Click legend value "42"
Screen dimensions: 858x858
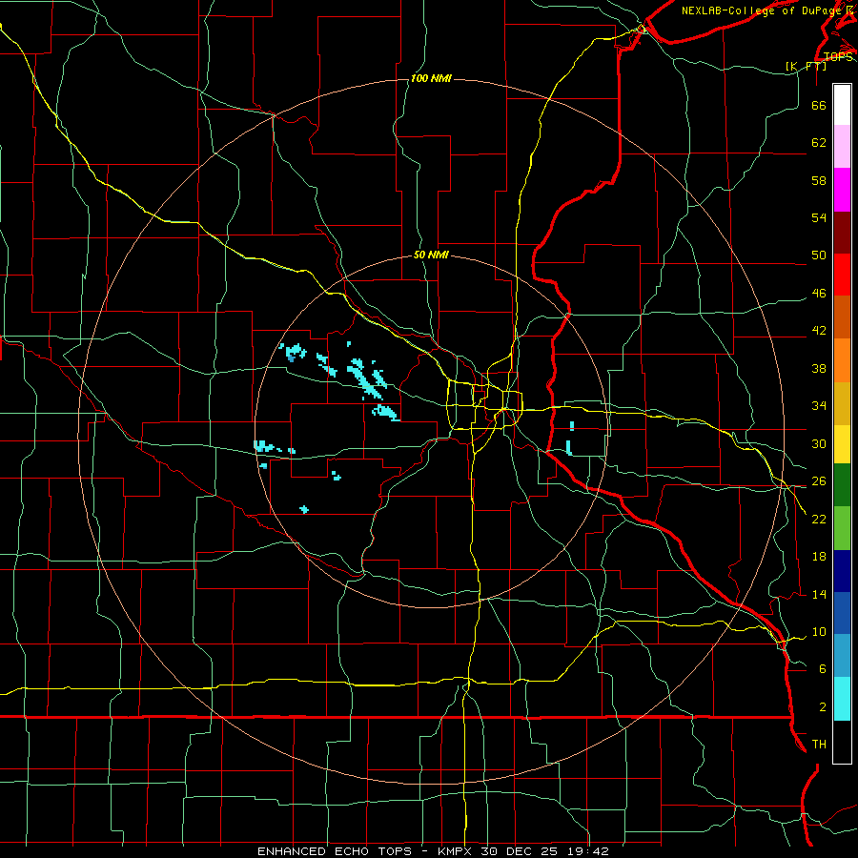point(819,331)
